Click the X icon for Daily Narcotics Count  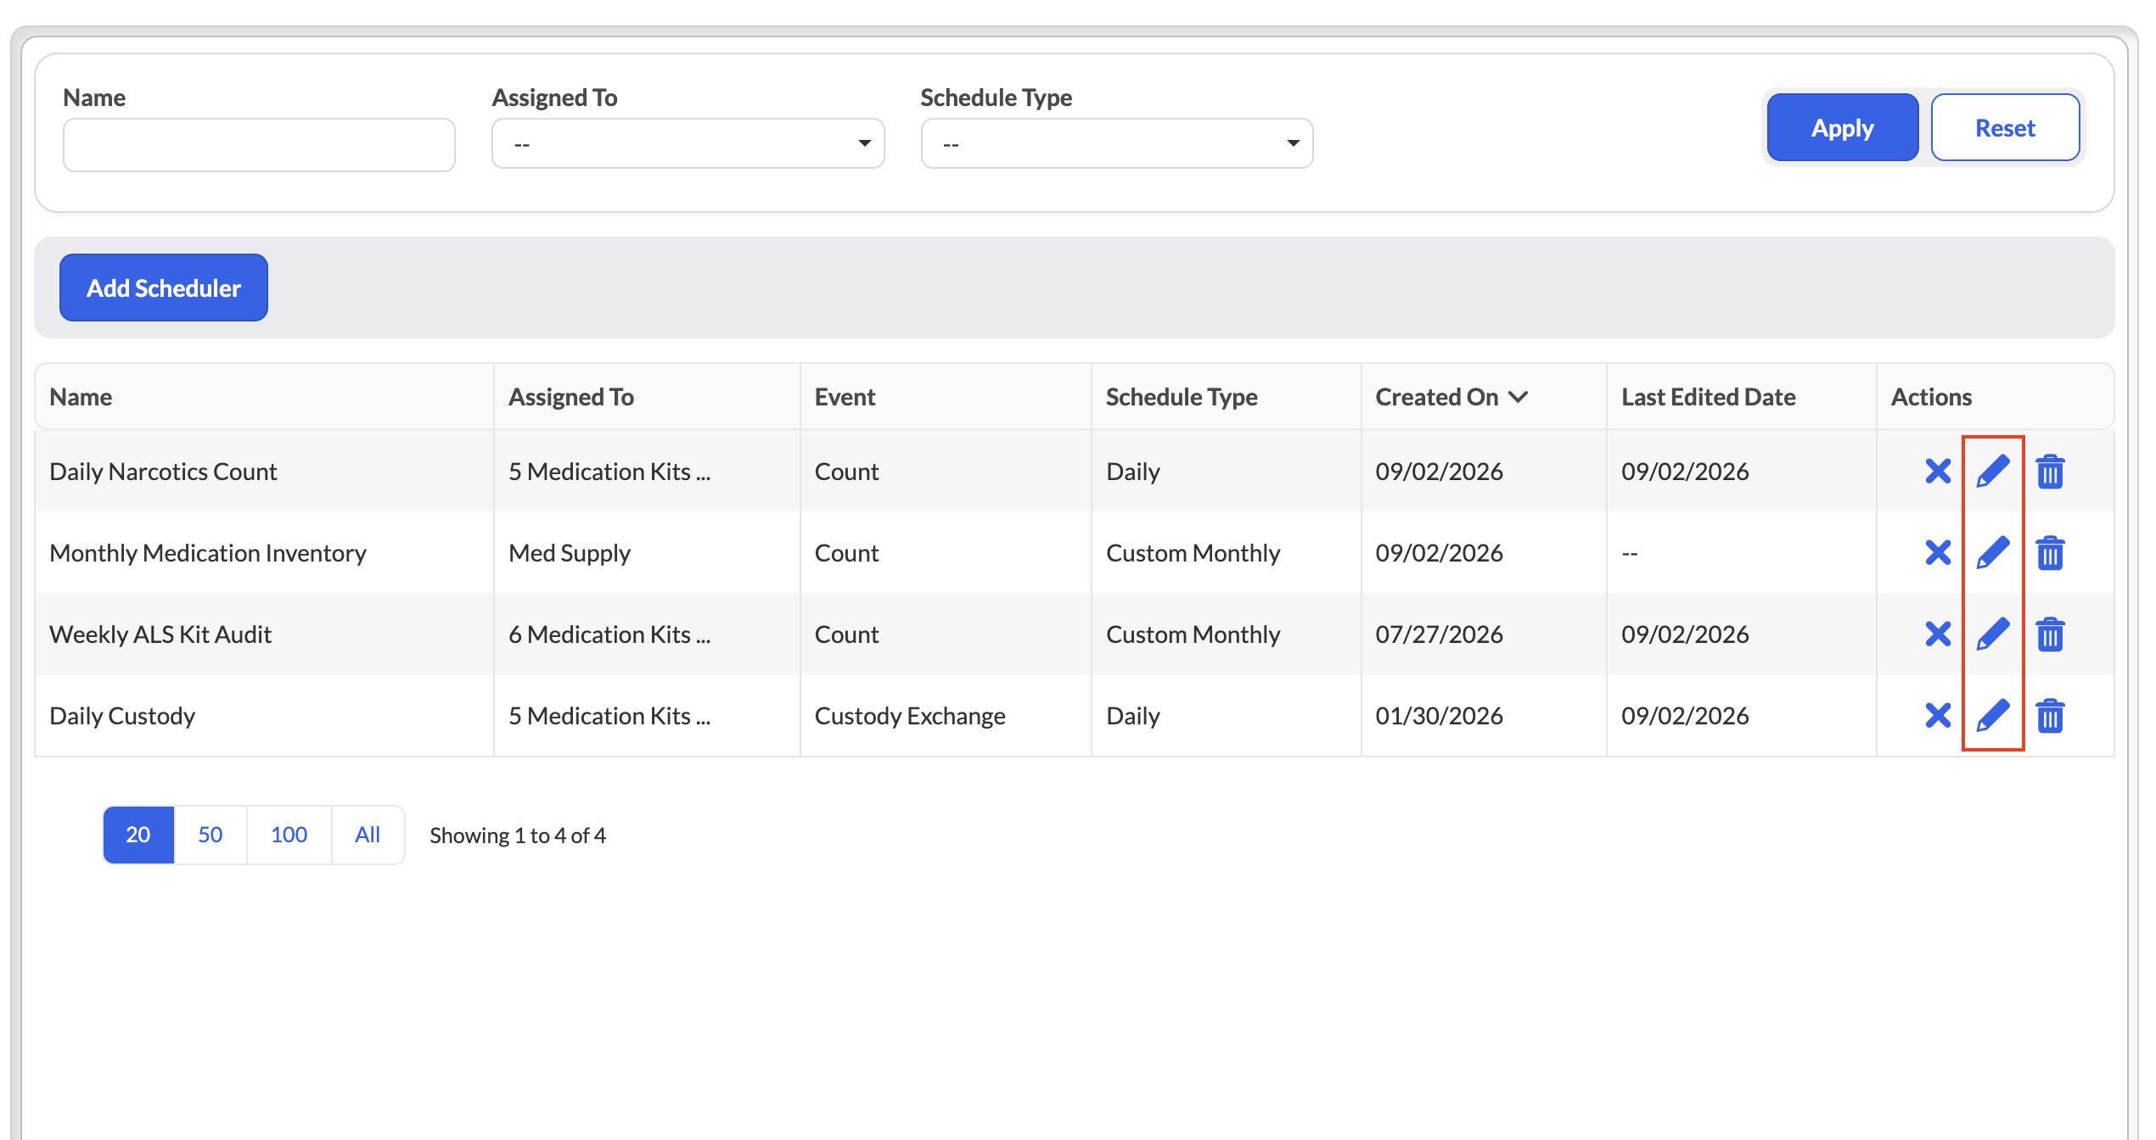click(x=1938, y=472)
